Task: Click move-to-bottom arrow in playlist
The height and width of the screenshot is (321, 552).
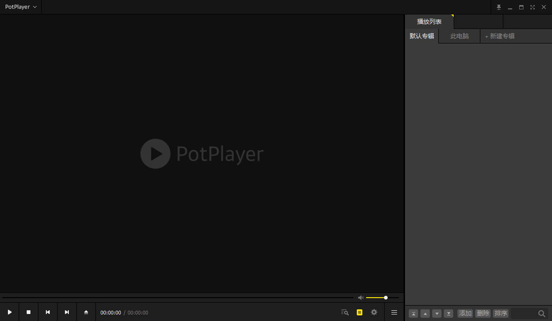Action: click(449, 314)
